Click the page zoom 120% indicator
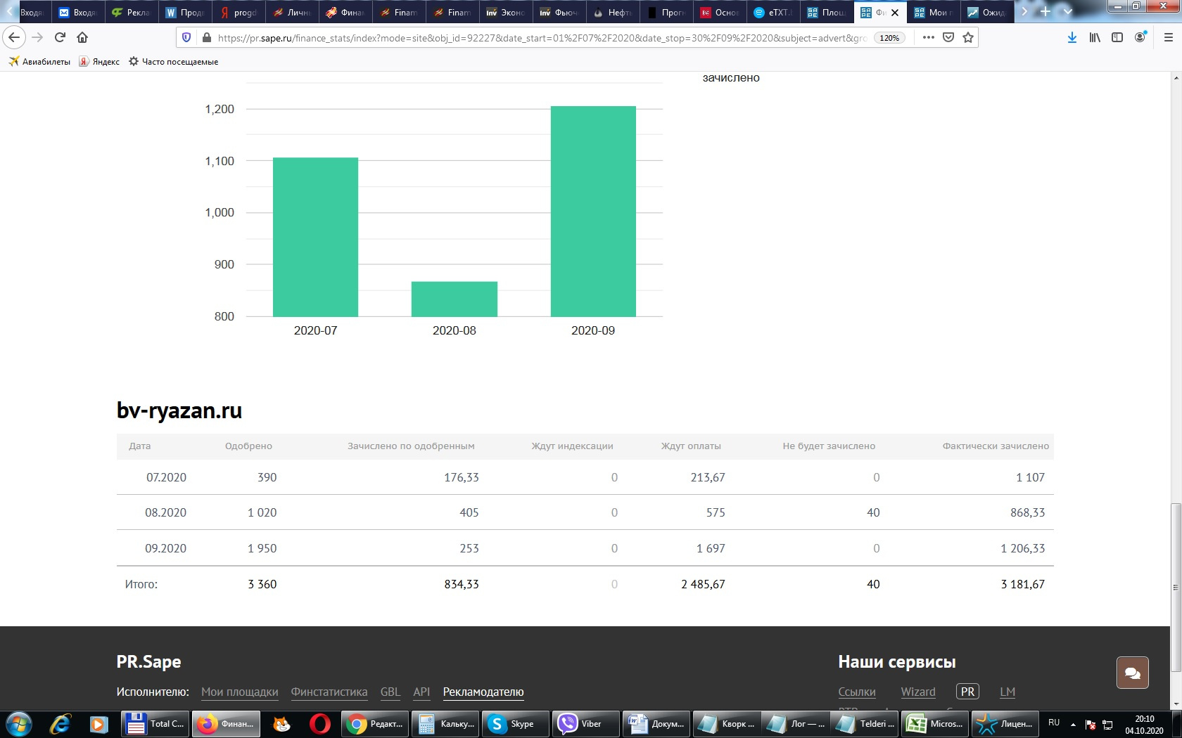 (889, 38)
